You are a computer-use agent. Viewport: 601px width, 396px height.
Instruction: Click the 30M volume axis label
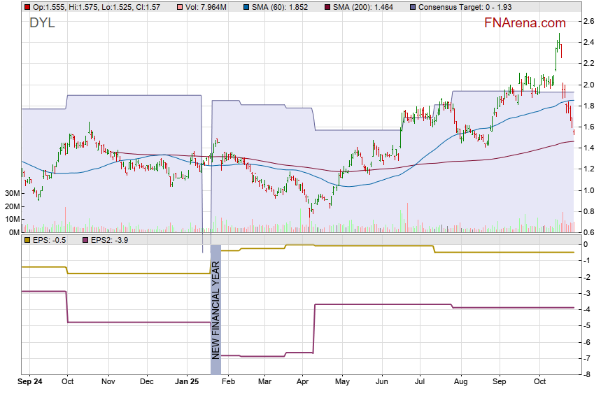point(11,193)
